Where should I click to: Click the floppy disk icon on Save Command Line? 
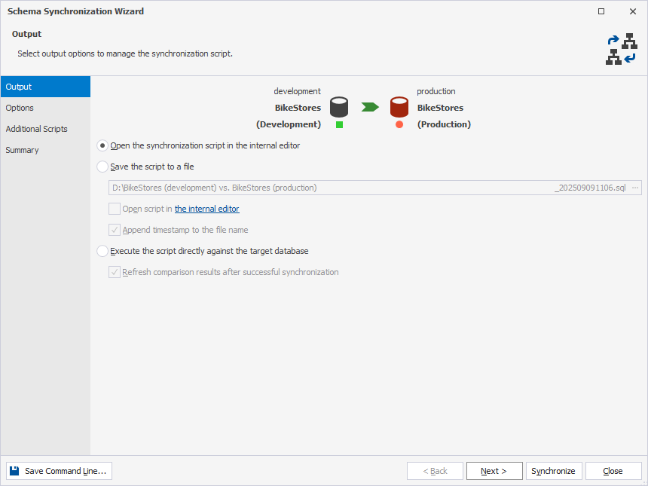(x=13, y=470)
